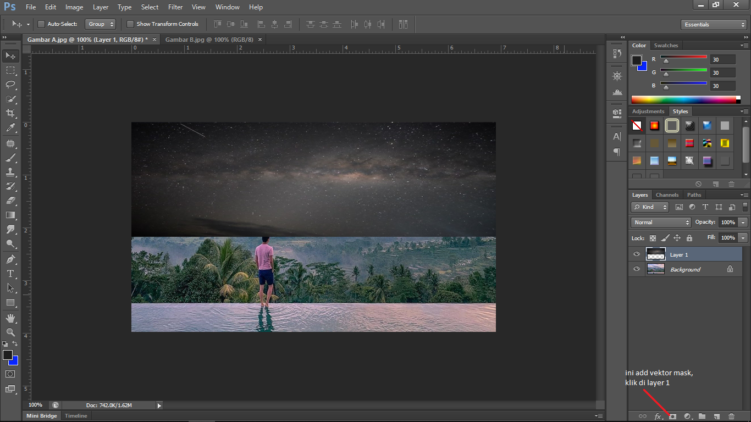Click the Layer 1 thumbnail
This screenshot has width=751, height=422.
[655, 254]
